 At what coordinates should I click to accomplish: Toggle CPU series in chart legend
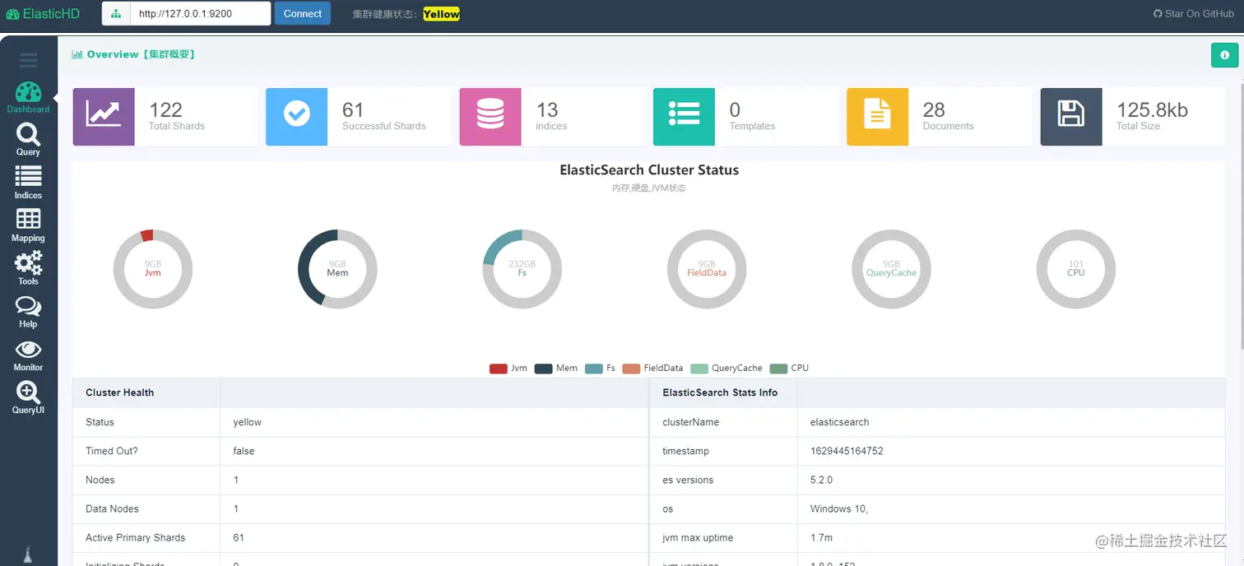(x=789, y=369)
